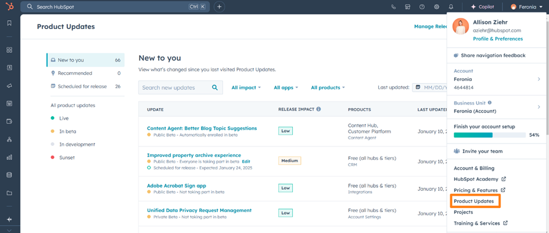Open Profile & Preferences link
The height and width of the screenshot is (233, 549).
497,39
